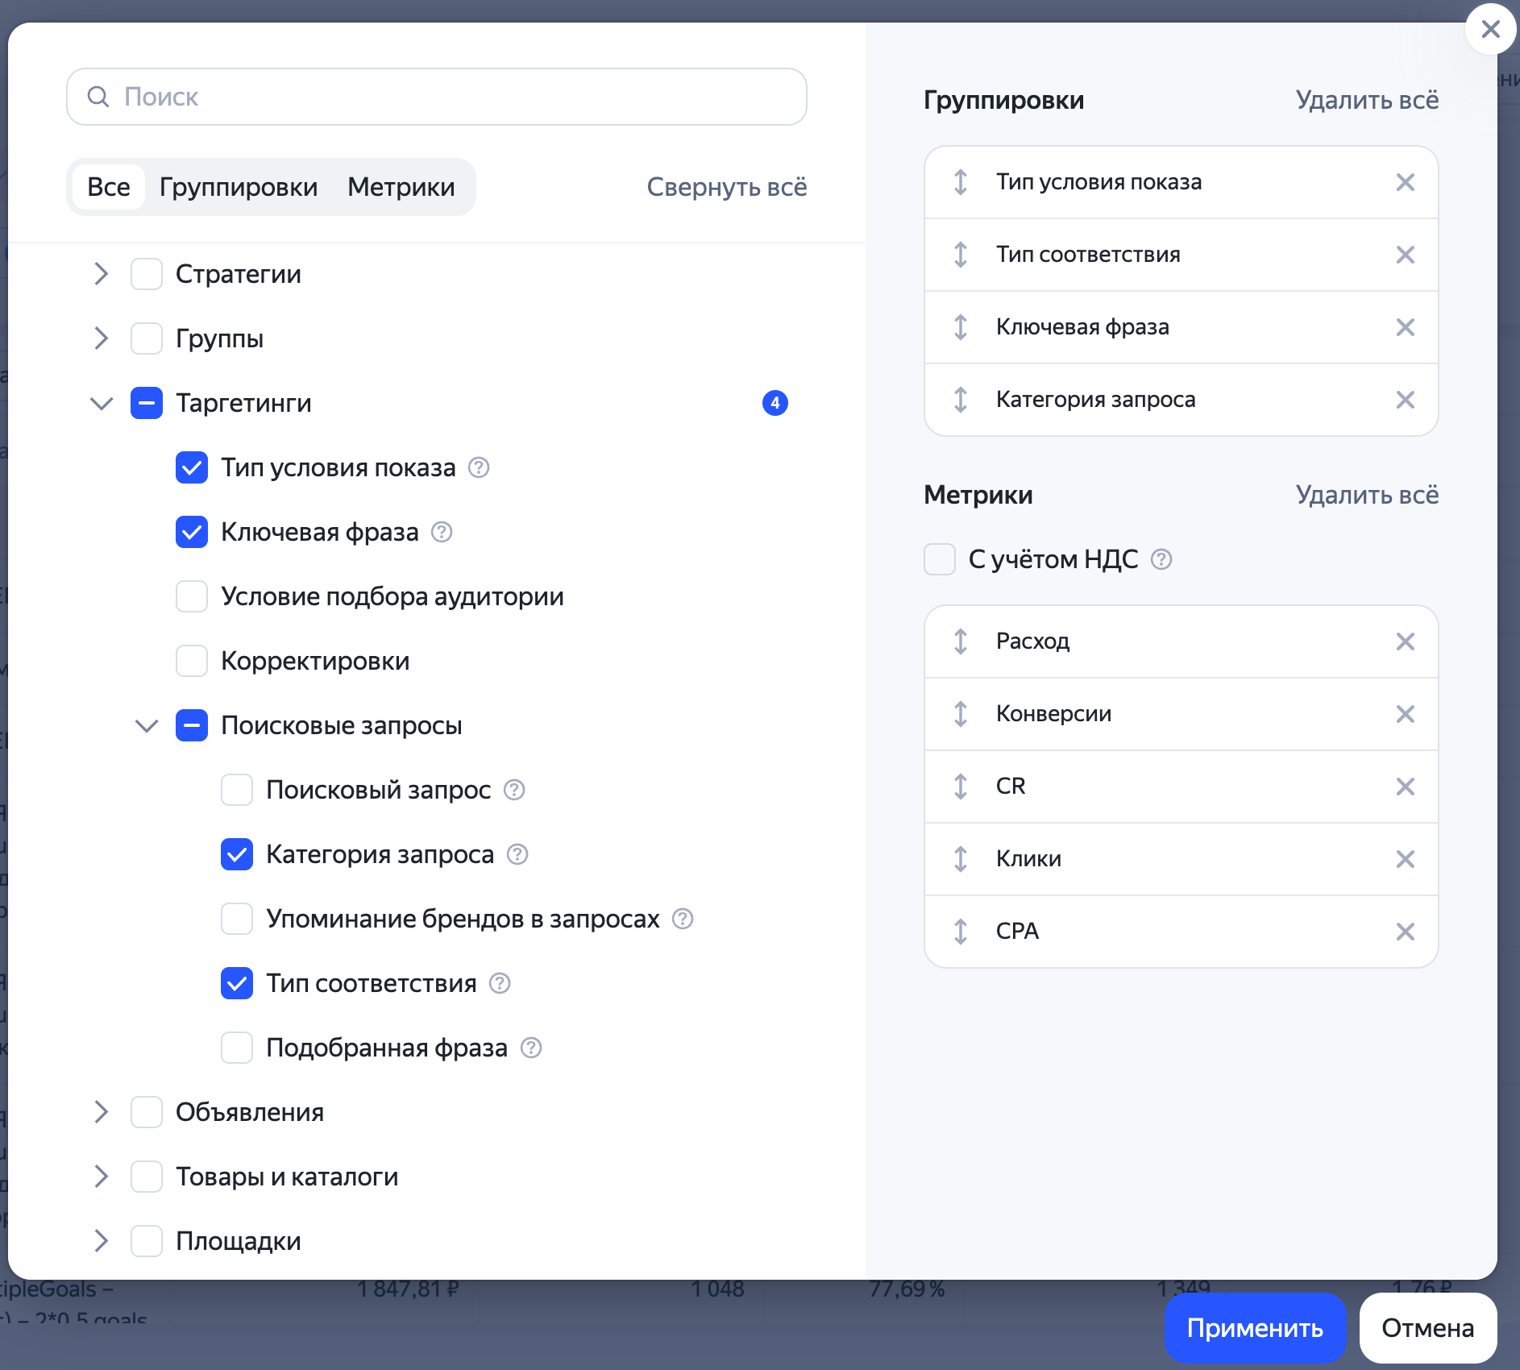Open help tooltip next to Ключевая фраза
The height and width of the screenshot is (1370, 1520).
[442, 532]
